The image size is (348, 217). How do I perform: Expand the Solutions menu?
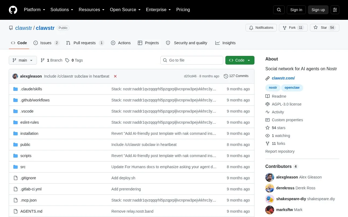pyautogui.click(x=62, y=10)
